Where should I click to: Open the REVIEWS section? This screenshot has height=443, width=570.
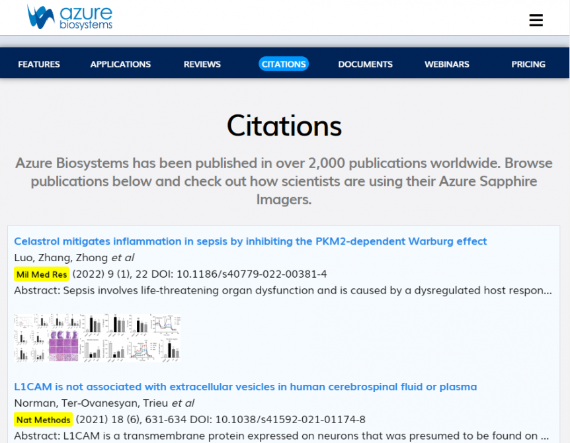(202, 64)
